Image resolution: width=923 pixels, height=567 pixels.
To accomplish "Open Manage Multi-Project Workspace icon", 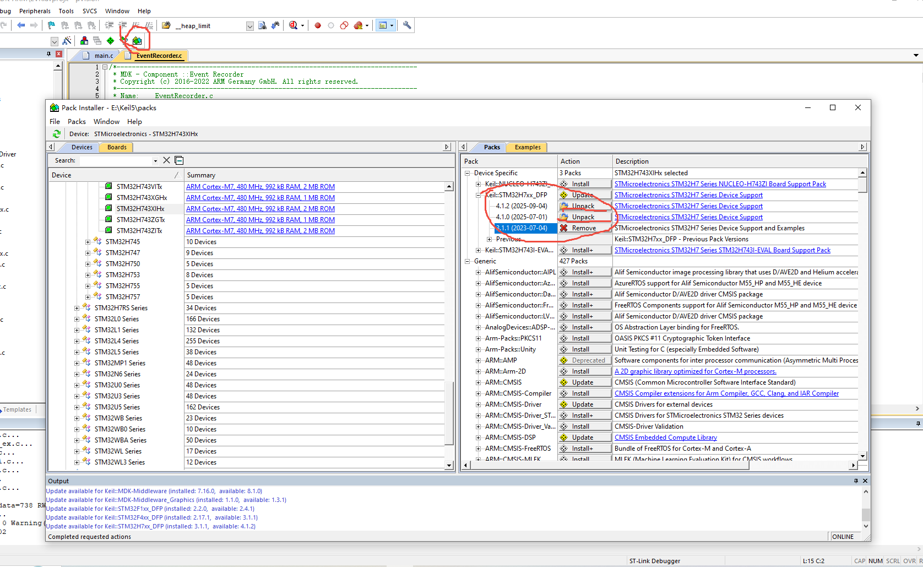I will click(97, 41).
